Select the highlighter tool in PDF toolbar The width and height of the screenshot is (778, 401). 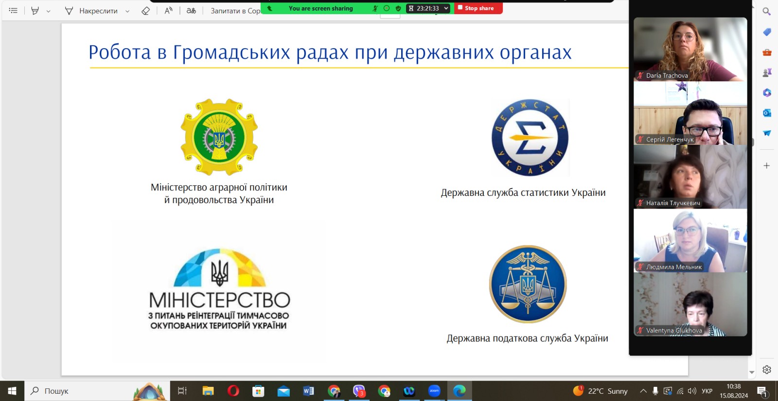pyautogui.click(x=35, y=11)
